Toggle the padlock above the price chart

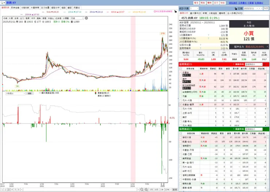(175, 12)
